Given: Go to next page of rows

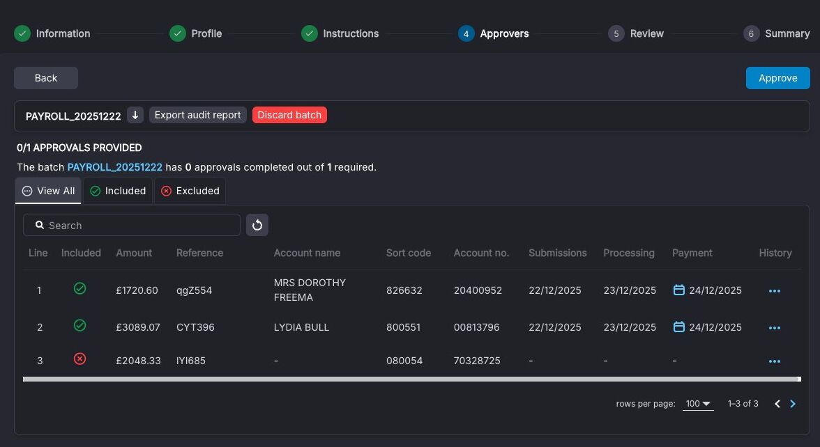Looking at the screenshot, I should [x=793, y=404].
